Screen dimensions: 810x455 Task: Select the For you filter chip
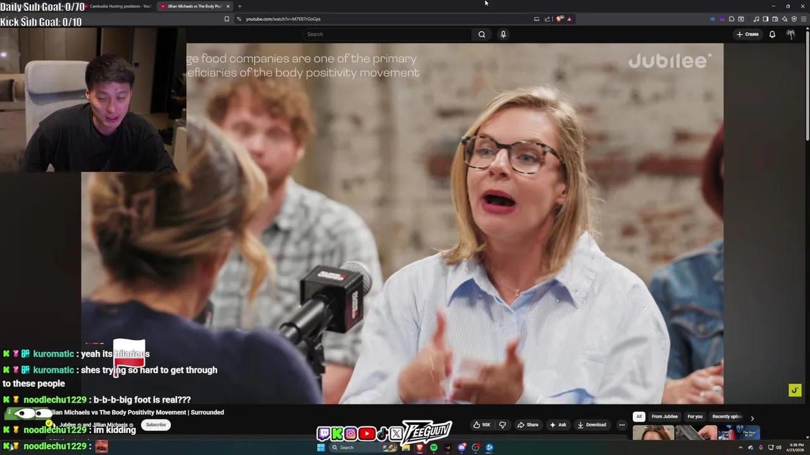tap(695, 416)
